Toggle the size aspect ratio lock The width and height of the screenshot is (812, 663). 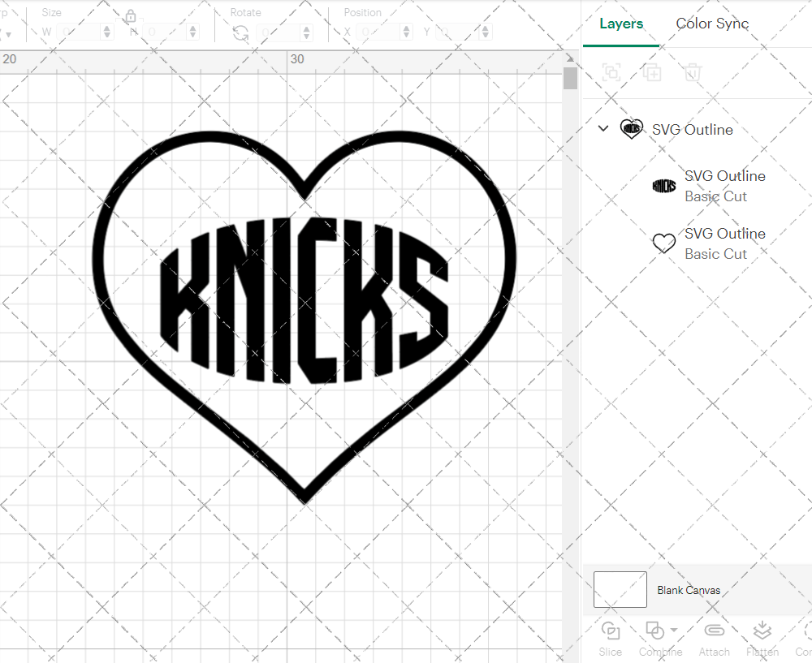click(x=131, y=16)
